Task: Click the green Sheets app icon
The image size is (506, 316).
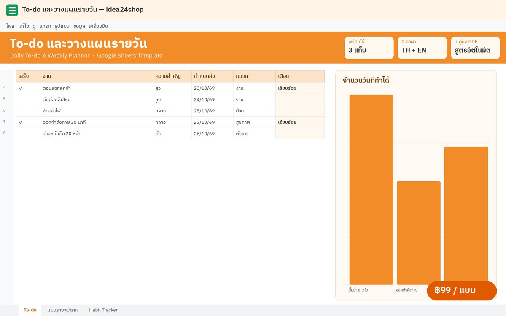Action: pos(12,10)
